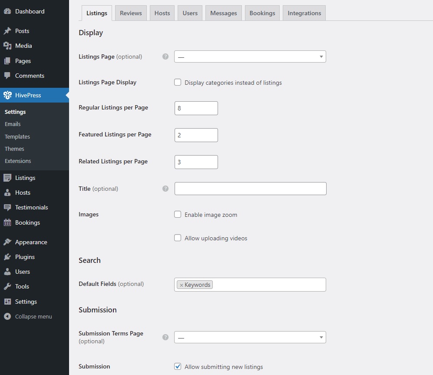Enable the image zoom checkbox
Image resolution: width=433 pixels, height=375 pixels.
[x=178, y=214]
